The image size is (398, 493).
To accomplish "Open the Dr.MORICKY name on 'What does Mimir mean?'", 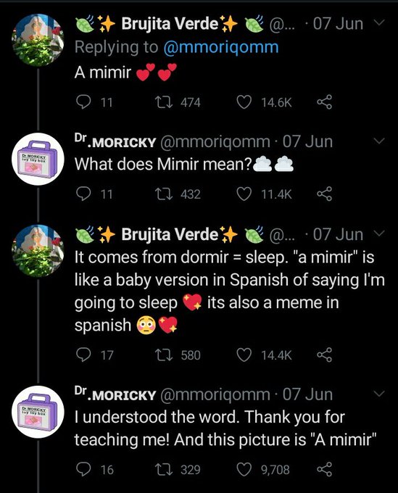I will pos(115,141).
